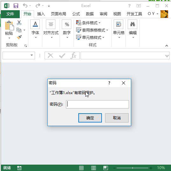
Task: Open the Name Box dropdown
Action: tap(32, 55)
